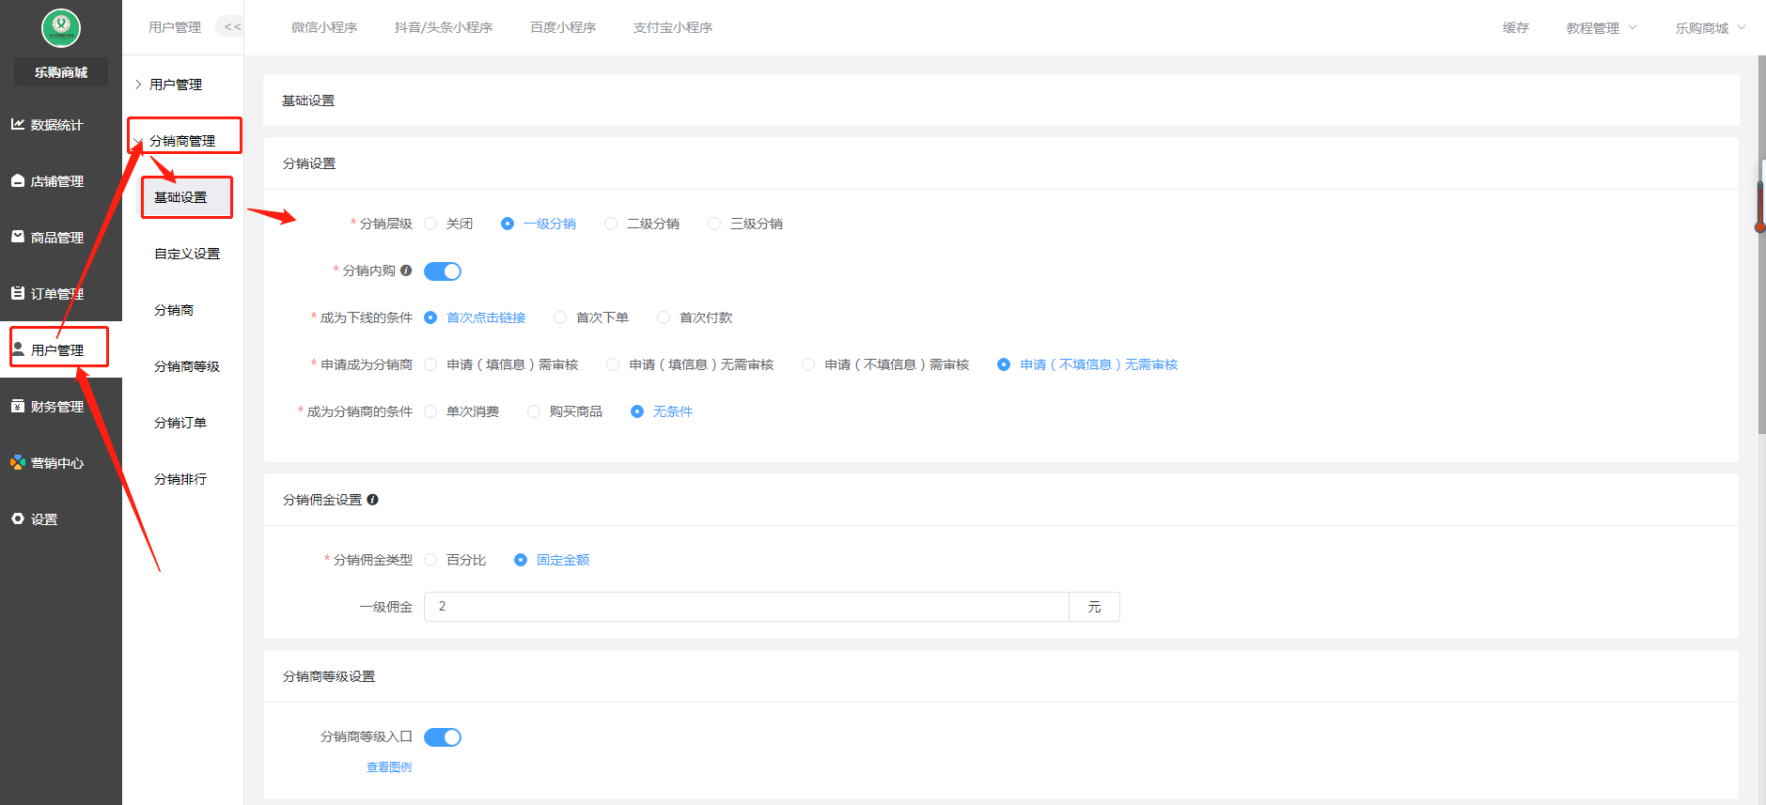This screenshot has height=805, width=1766.
Task: Choose 首次下单 as downline condition
Action: [591, 317]
